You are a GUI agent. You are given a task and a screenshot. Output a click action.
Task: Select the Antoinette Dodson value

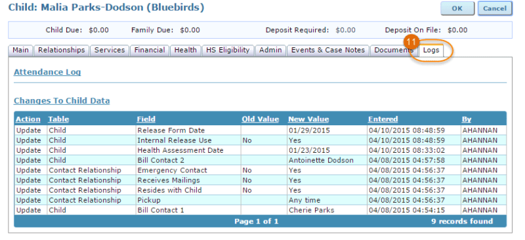[321, 161]
